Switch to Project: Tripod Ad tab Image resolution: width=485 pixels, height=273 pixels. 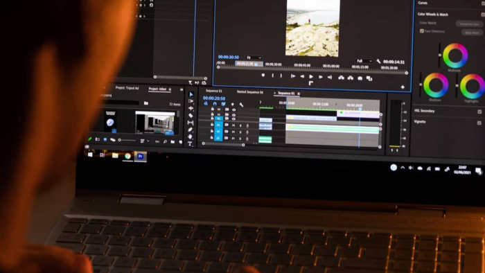pos(127,88)
